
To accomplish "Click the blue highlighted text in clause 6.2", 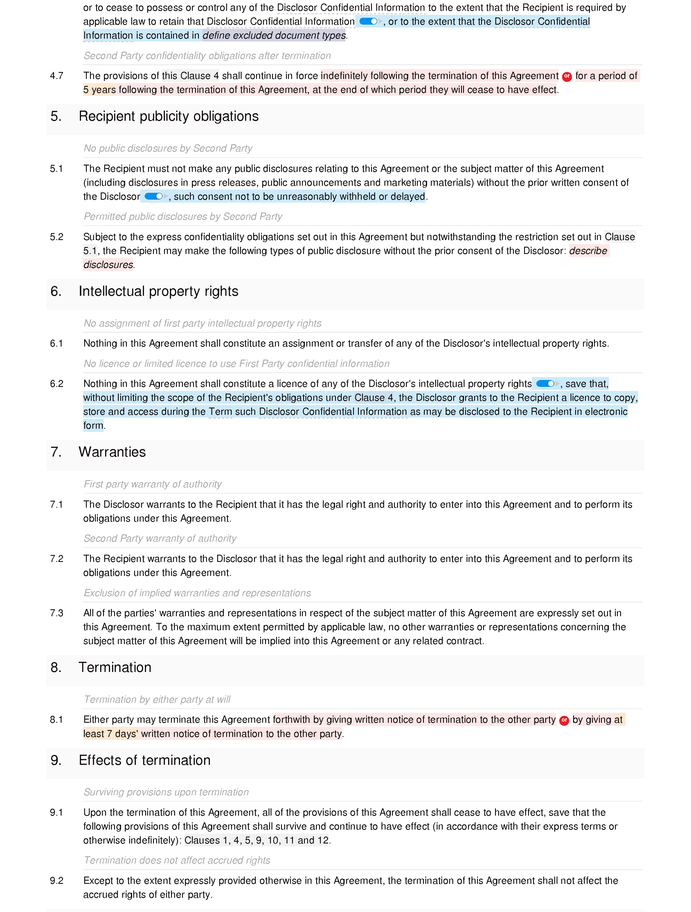I will tap(356, 404).
